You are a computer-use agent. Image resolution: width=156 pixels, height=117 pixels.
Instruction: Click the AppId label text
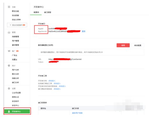point(41,29)
